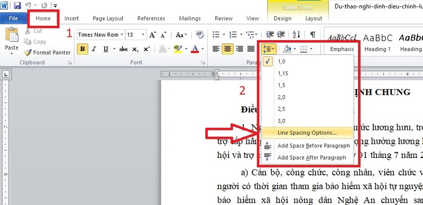This screenshot has height=205, width=423.
Task: Click the Text Effects icon
Action: point(162,49)
